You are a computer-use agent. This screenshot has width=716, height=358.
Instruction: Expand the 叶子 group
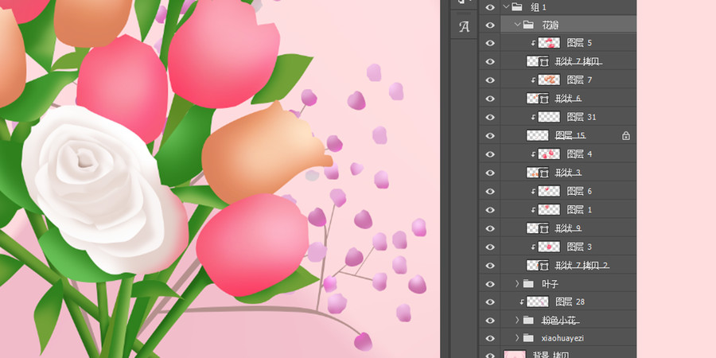click(517, 283)
